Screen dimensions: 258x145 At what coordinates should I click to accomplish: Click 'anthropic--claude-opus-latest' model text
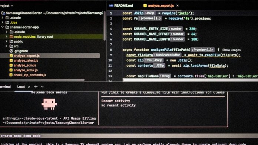pyautogui.click(x=30, y=118)
